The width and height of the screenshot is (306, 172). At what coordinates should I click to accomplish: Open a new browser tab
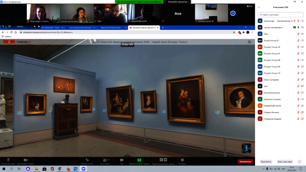coord(163,28)
